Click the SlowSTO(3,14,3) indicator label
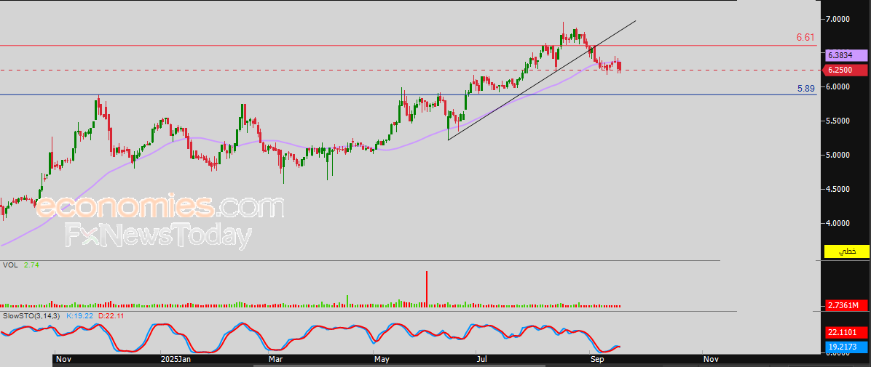The width and height of the screenshot is (871, 367). (x=32, y=315)
